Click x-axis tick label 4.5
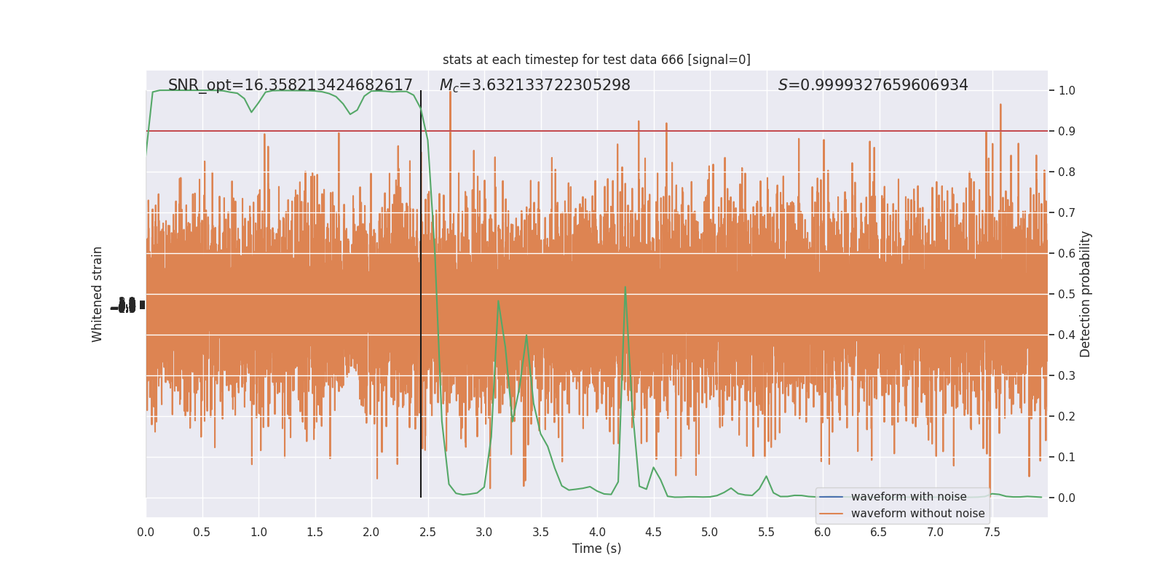 coord(653,533)
